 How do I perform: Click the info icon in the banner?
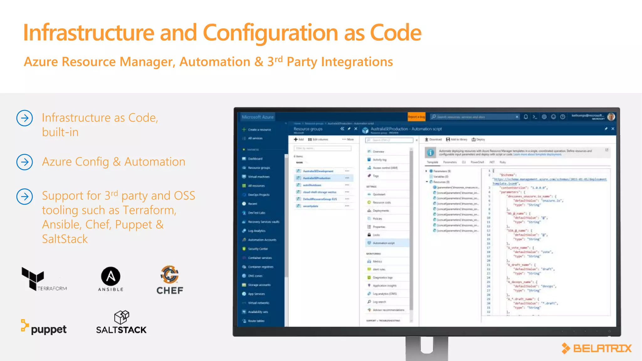431,153
